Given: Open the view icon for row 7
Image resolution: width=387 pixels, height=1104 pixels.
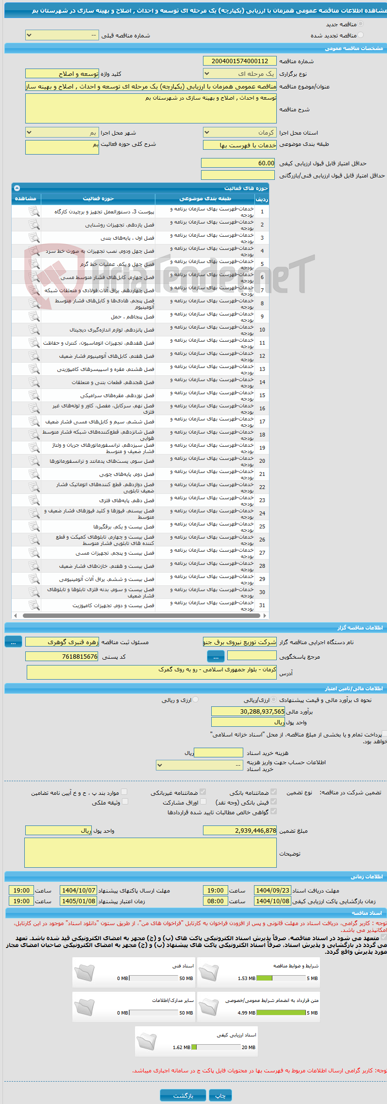Looking at the screenshot, I should (x=34, y=290).
